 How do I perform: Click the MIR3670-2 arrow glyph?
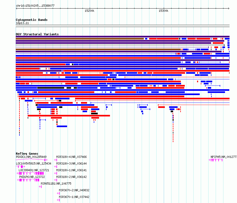pos(58,193)
